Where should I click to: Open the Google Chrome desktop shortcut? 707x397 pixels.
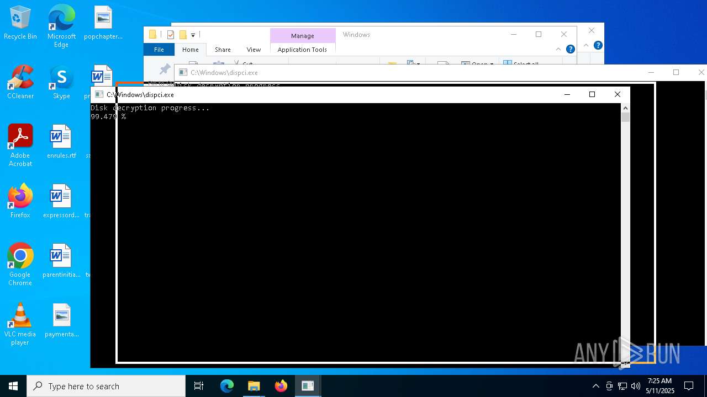(x=20, y=265)
